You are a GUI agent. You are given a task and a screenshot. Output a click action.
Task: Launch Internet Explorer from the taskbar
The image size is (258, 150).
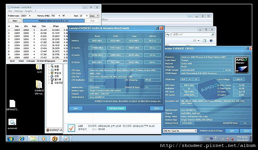(22, 139)
